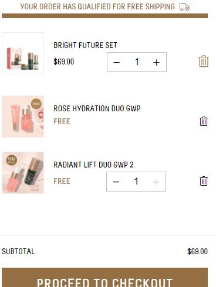Decrease Bright Future Set quantity
The width and height of the screenshot is (216, 287).
117,62
